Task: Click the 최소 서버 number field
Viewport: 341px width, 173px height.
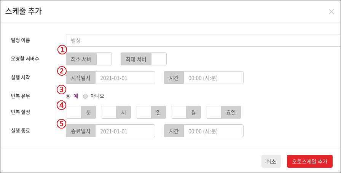Action: pos(104,59)
